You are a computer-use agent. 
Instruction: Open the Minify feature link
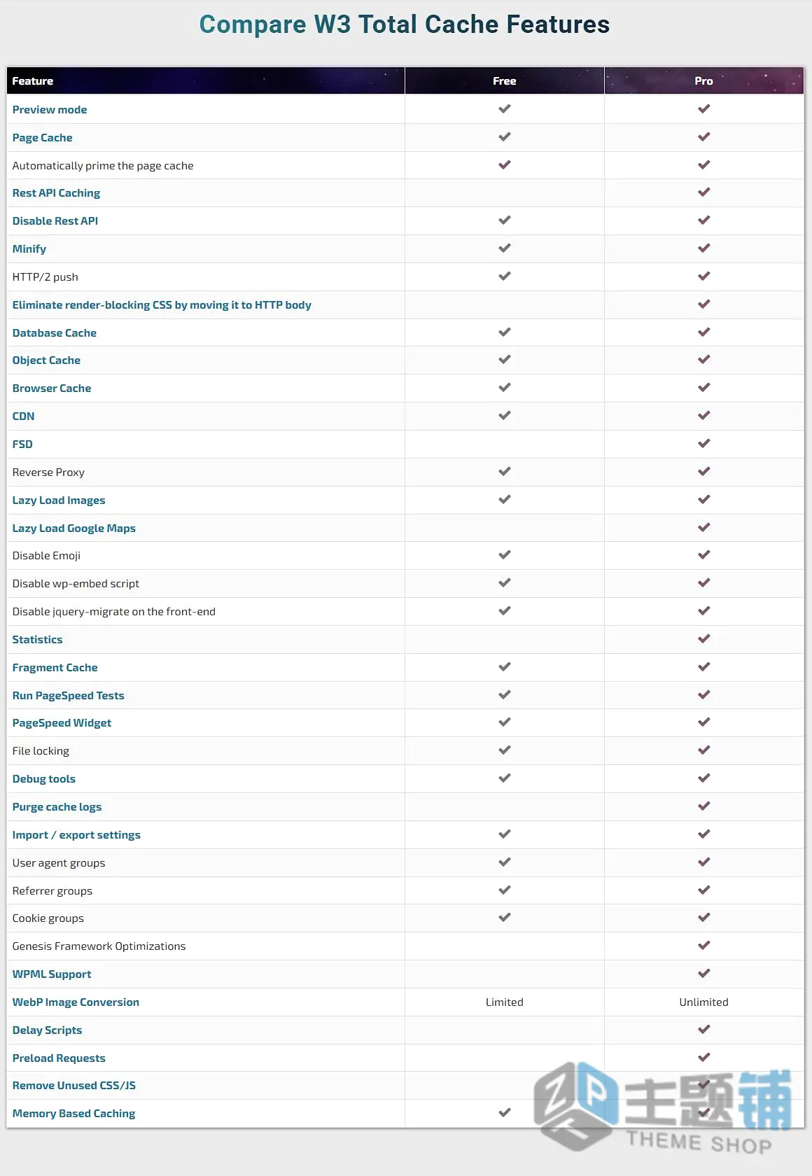click(29, 249)
